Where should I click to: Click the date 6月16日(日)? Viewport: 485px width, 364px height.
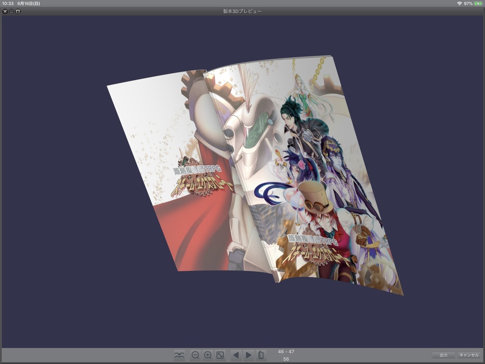point(28,3)
